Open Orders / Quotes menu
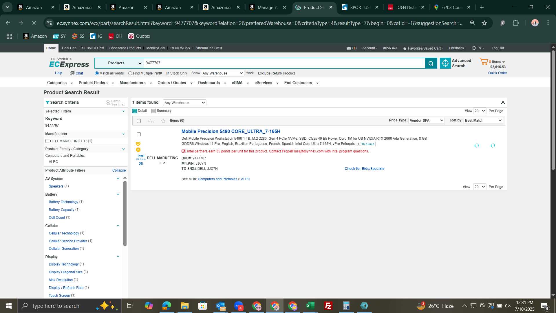The image size is (556, 313). click(175, 83)
